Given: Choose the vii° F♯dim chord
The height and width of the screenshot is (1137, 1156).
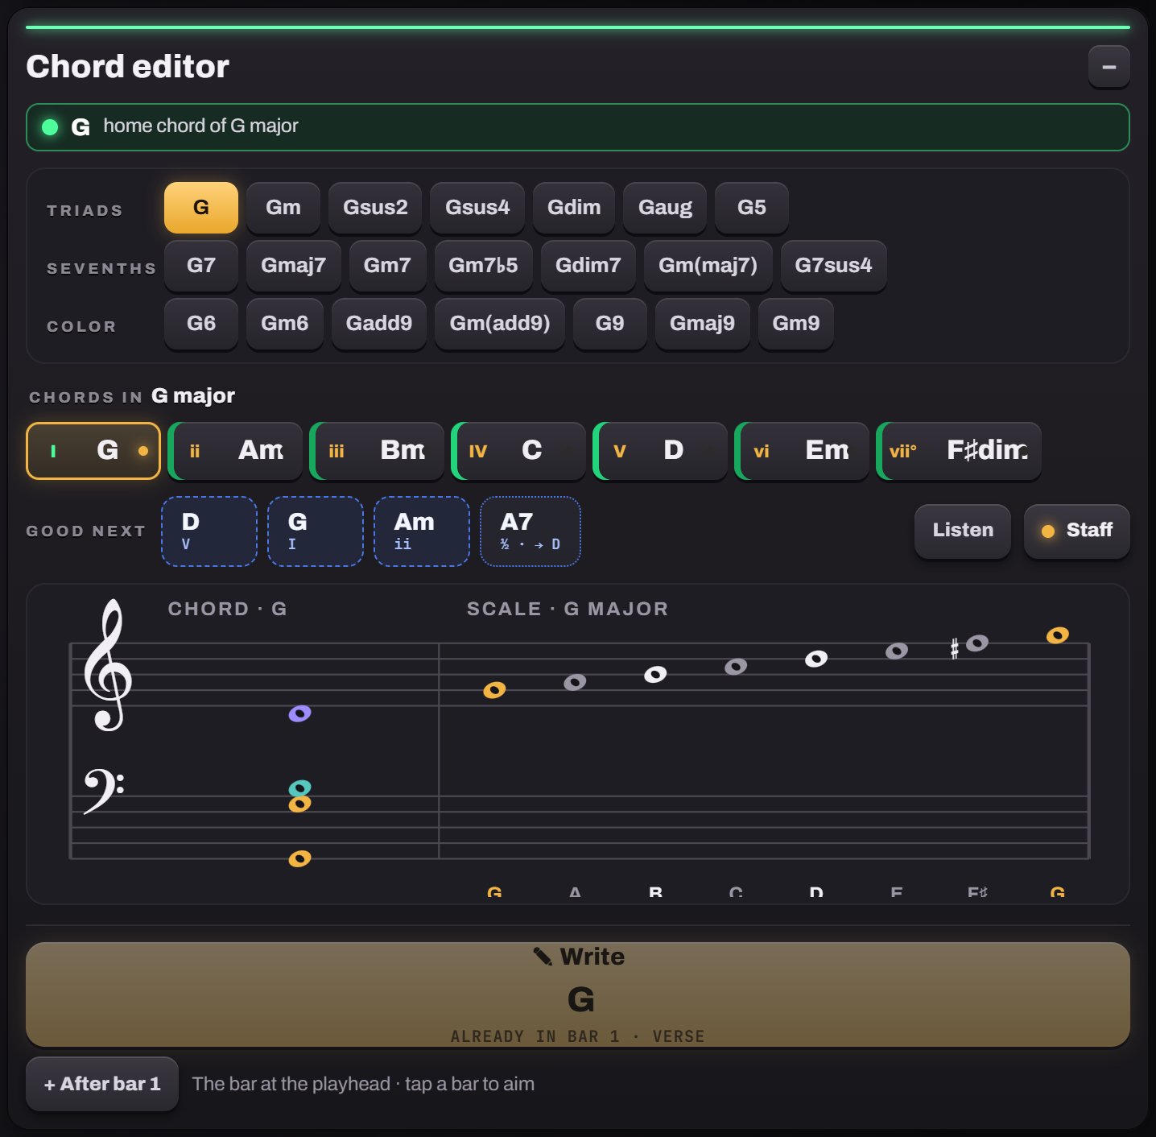Looking at the screenshot, I should (x=959, y=451).
